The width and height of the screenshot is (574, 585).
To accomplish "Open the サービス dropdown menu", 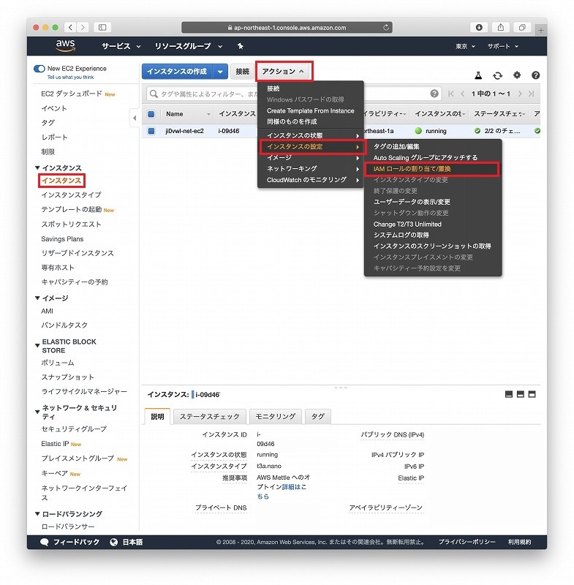I will point(121,46).
